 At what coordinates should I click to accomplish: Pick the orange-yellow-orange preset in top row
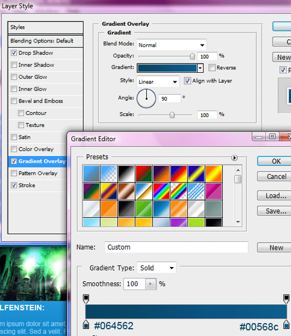(x=214, y=174)
